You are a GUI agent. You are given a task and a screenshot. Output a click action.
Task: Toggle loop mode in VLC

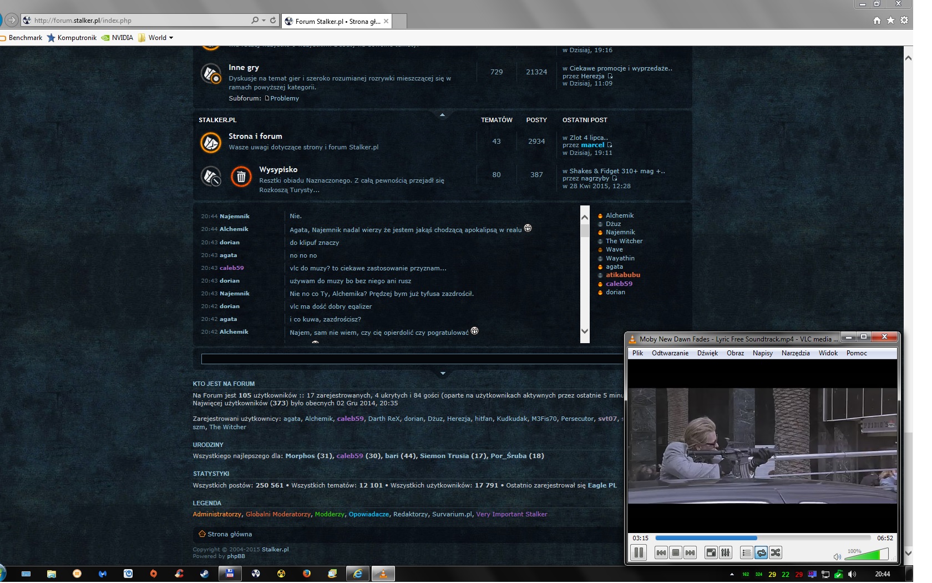(761, 552)
